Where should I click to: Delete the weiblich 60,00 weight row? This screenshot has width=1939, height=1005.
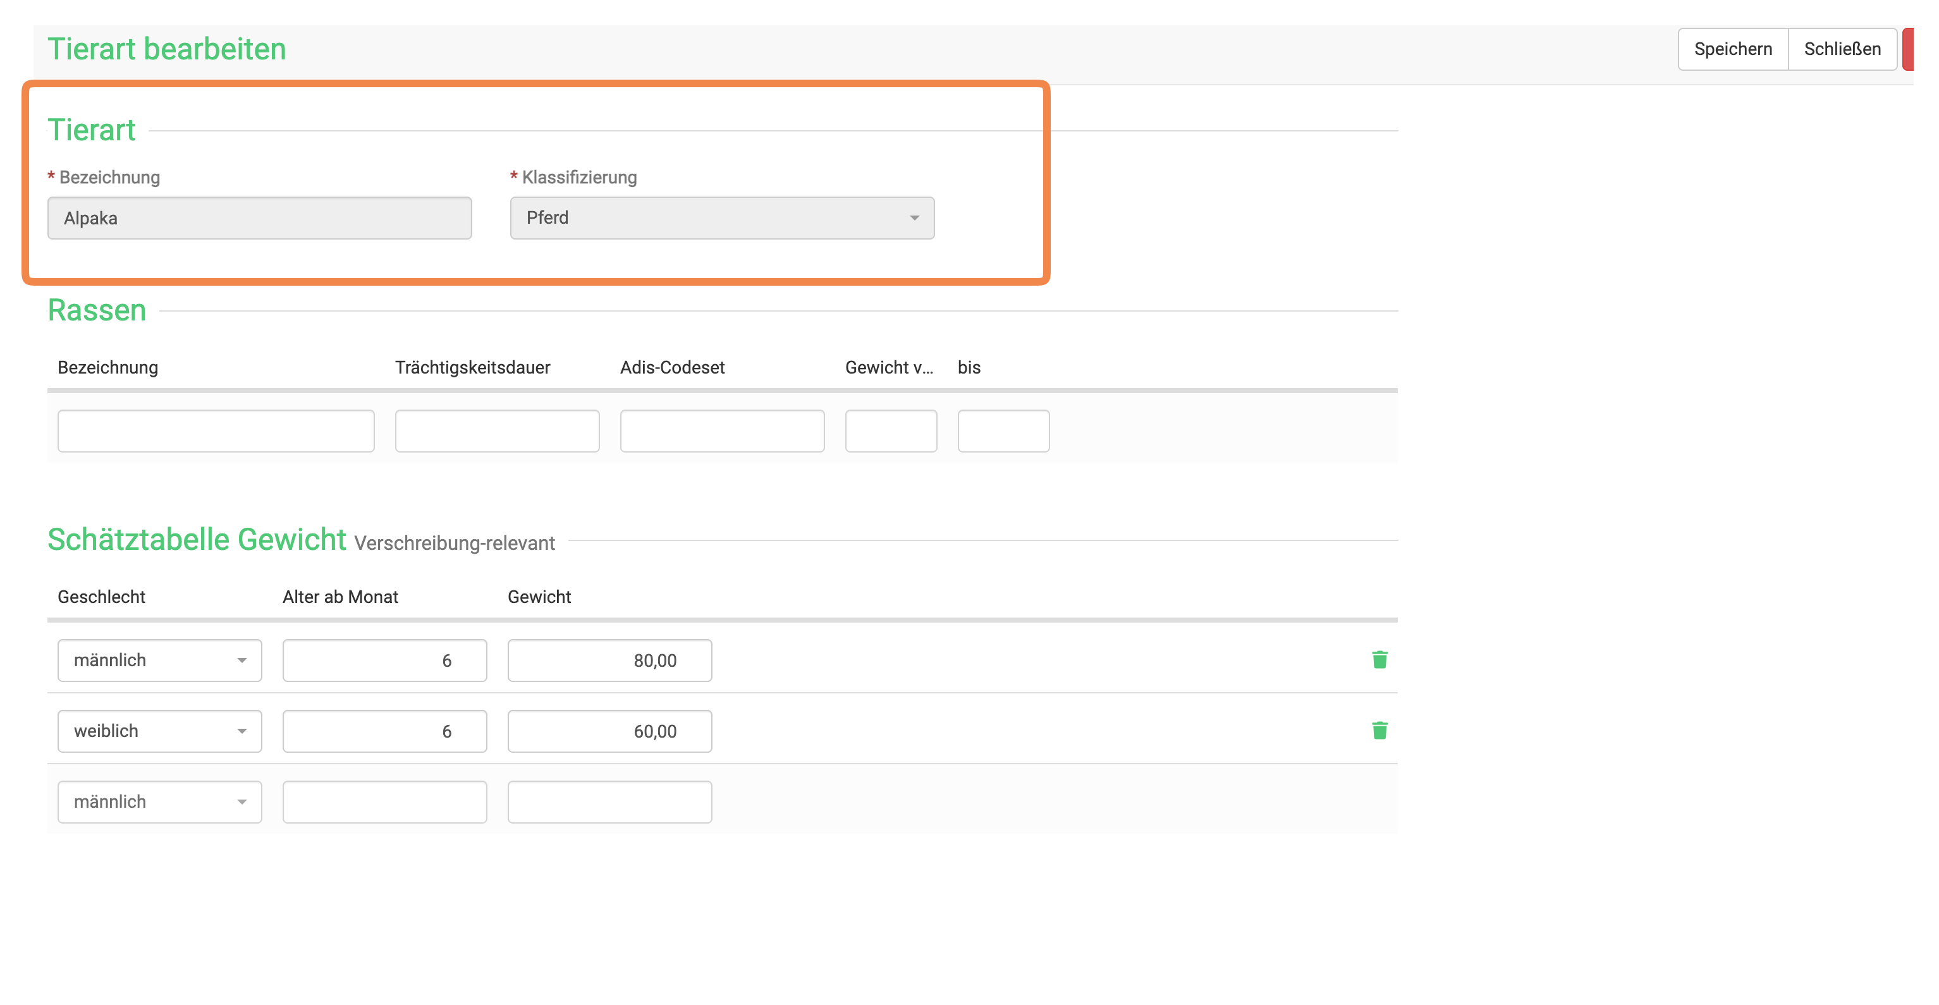1379,731
